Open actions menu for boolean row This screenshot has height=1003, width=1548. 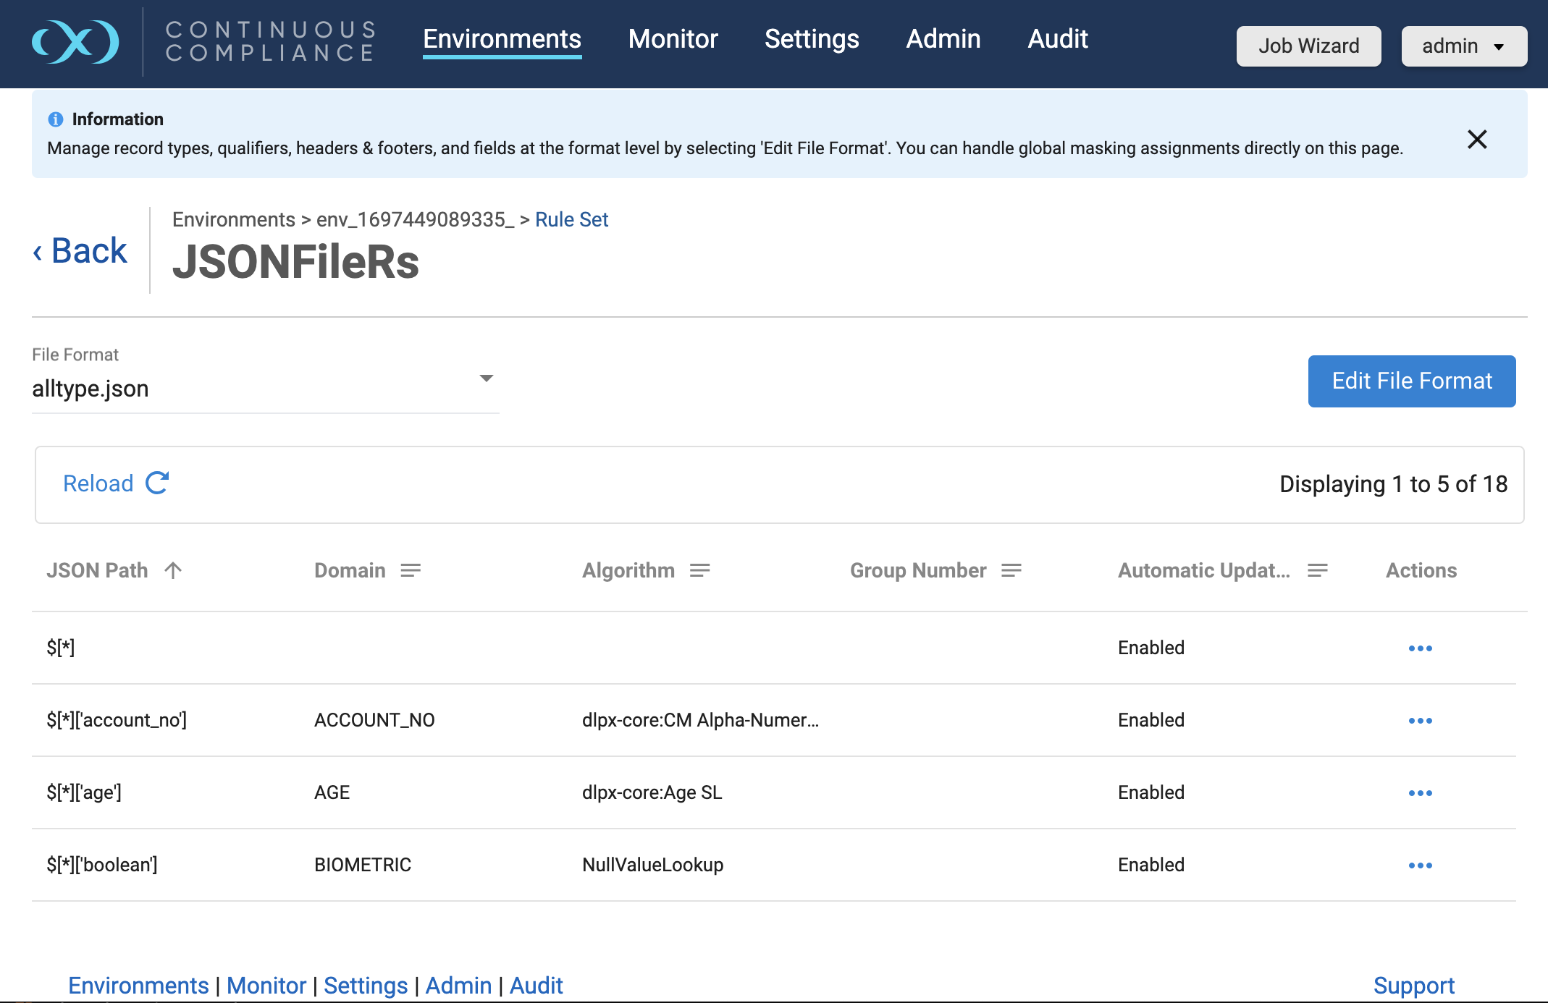[x=1420, y=865]
